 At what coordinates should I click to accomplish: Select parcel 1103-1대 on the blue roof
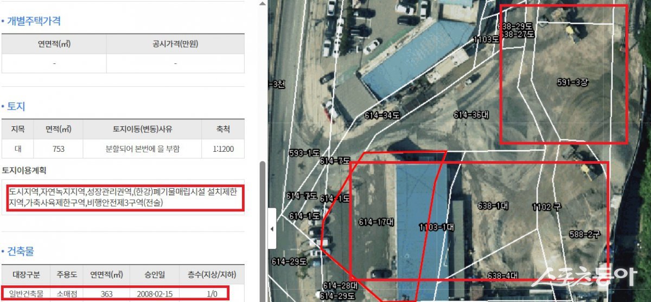click(x=436, y=228)
